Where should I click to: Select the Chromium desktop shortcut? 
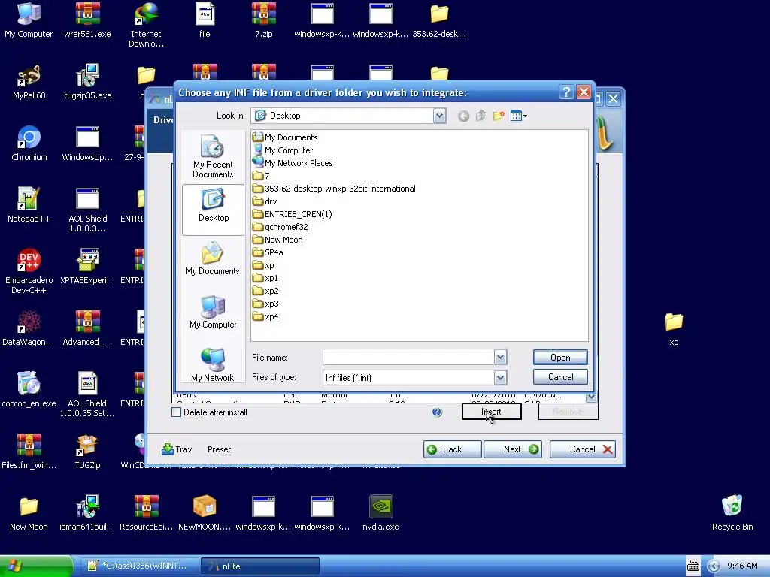point(29,143)
